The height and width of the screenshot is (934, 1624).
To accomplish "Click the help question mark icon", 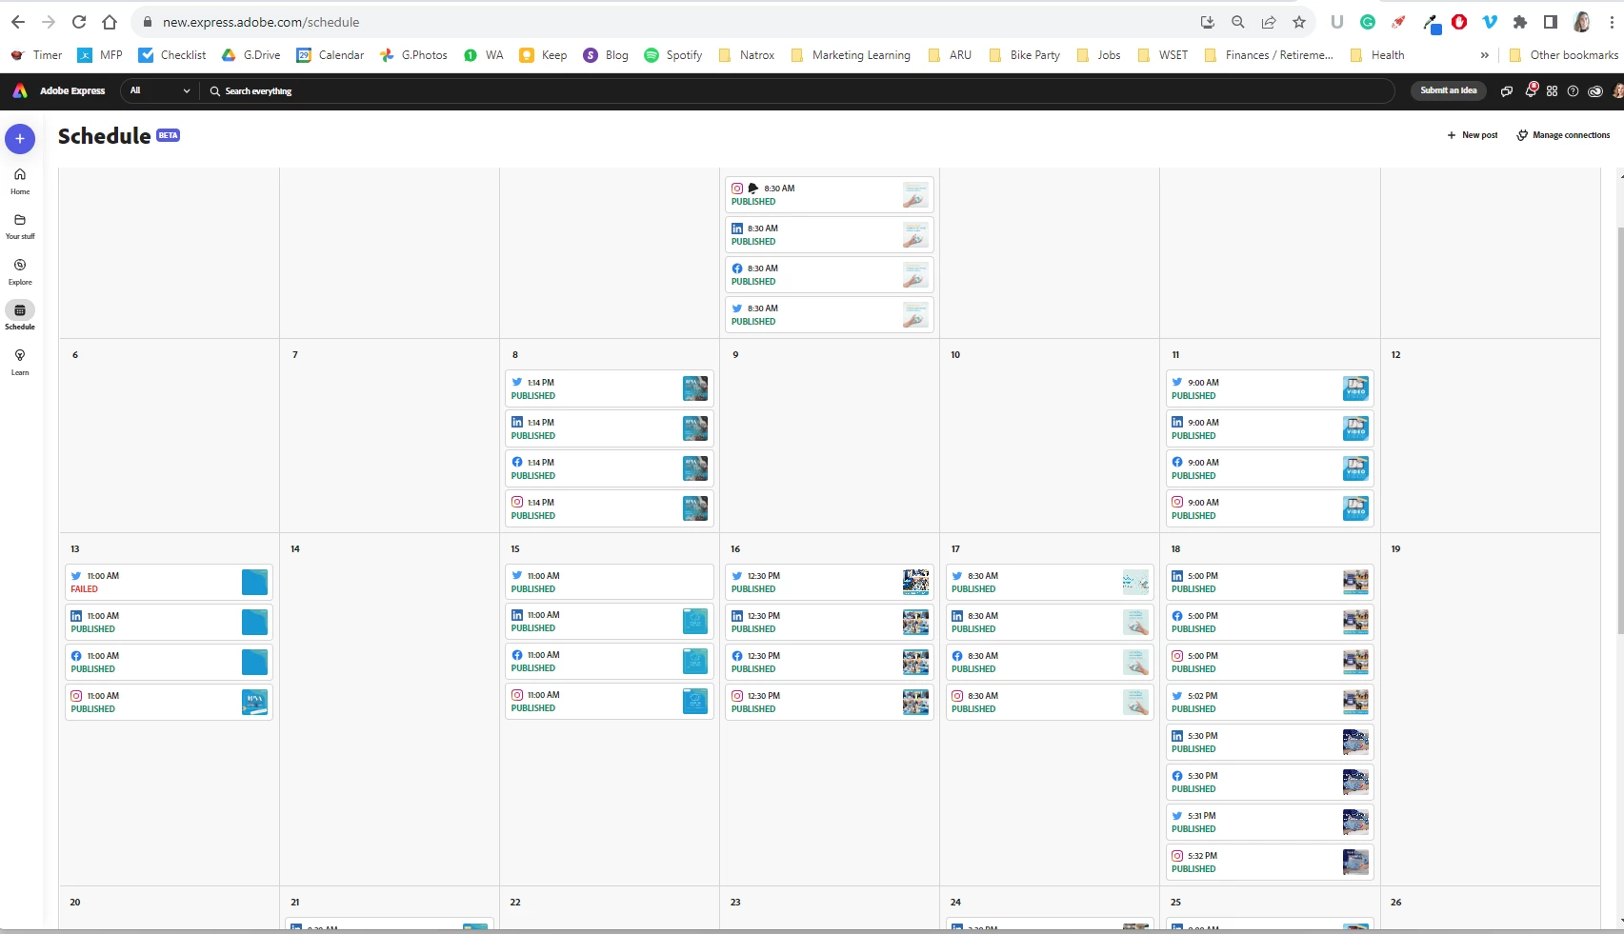I will point(1573,91).
